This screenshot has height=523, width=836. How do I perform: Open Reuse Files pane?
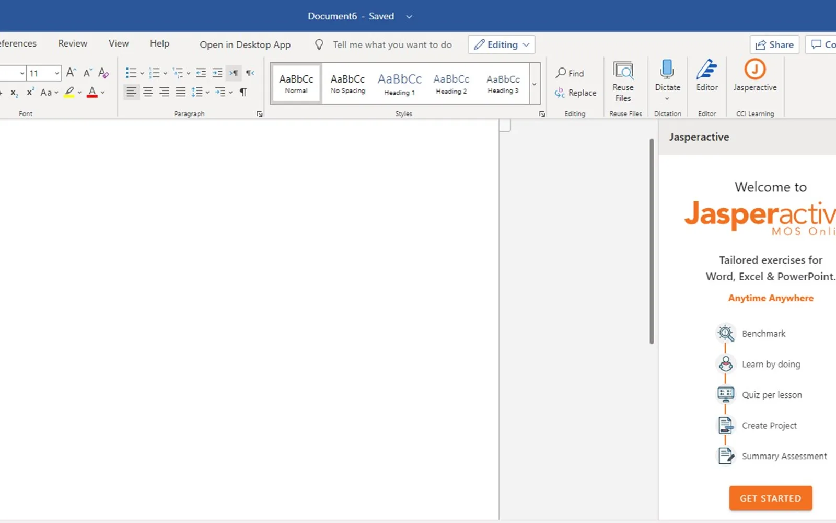click(623, 82)
